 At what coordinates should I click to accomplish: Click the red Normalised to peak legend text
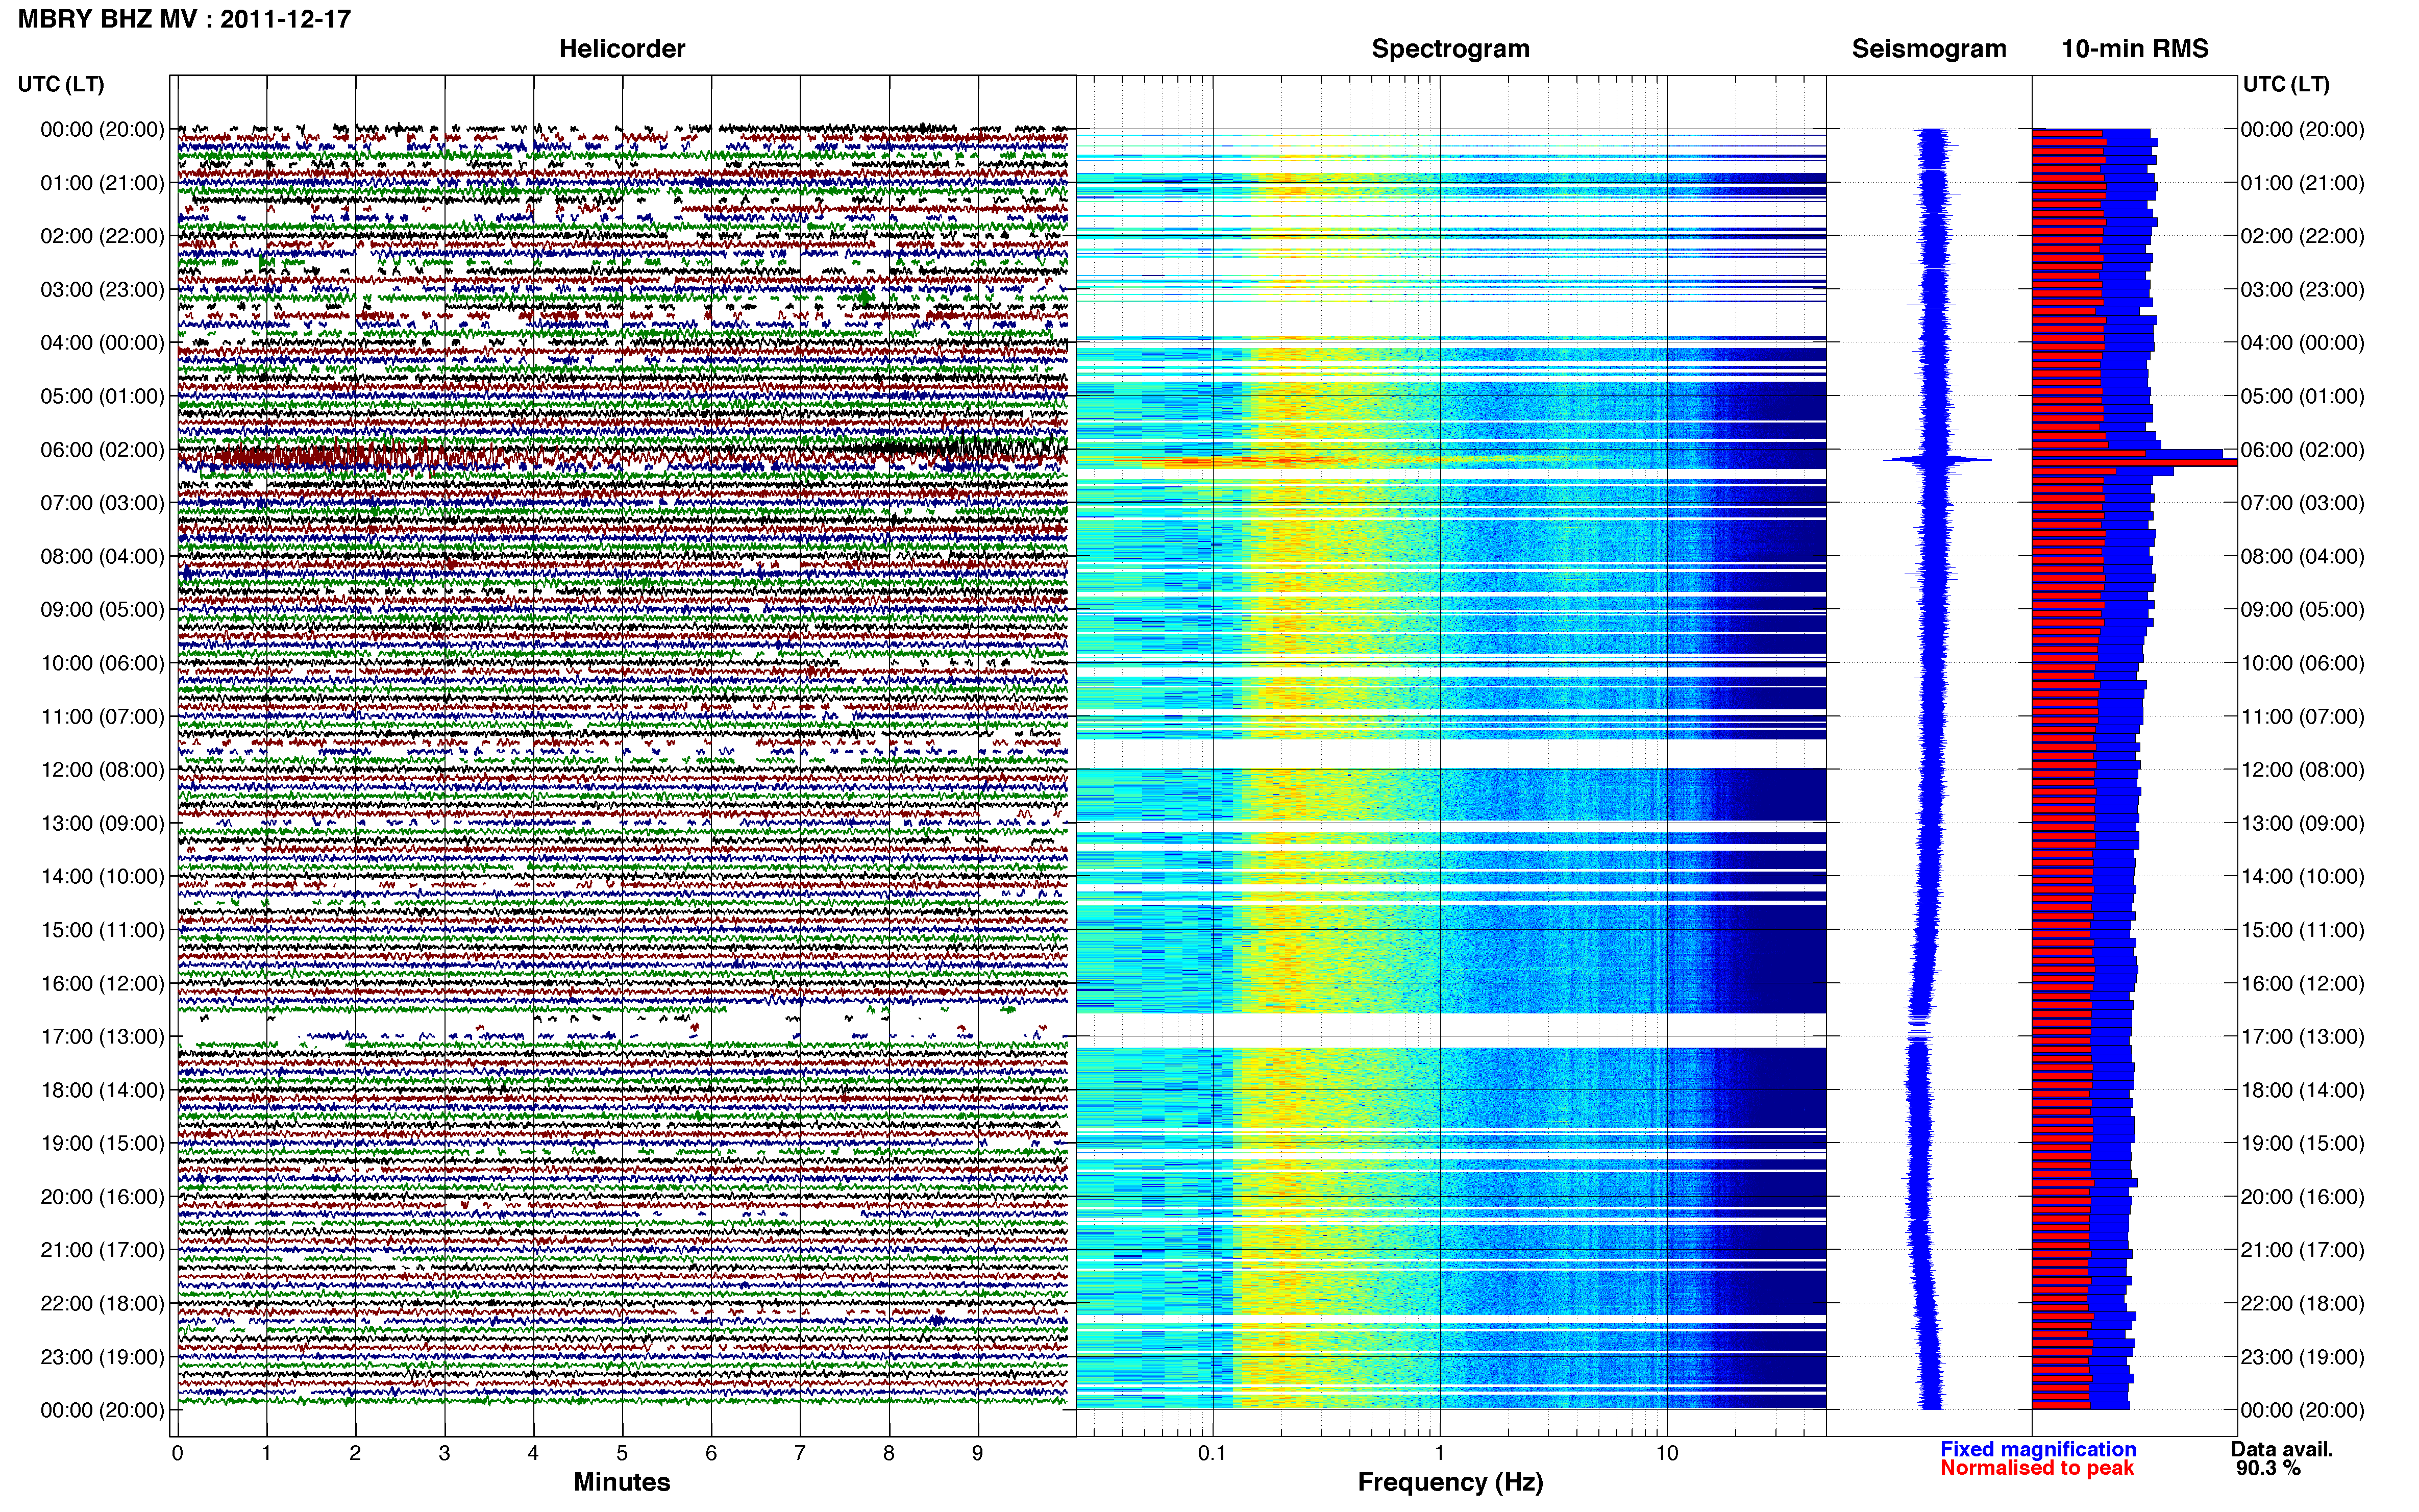click(x=2037, y=1468)
